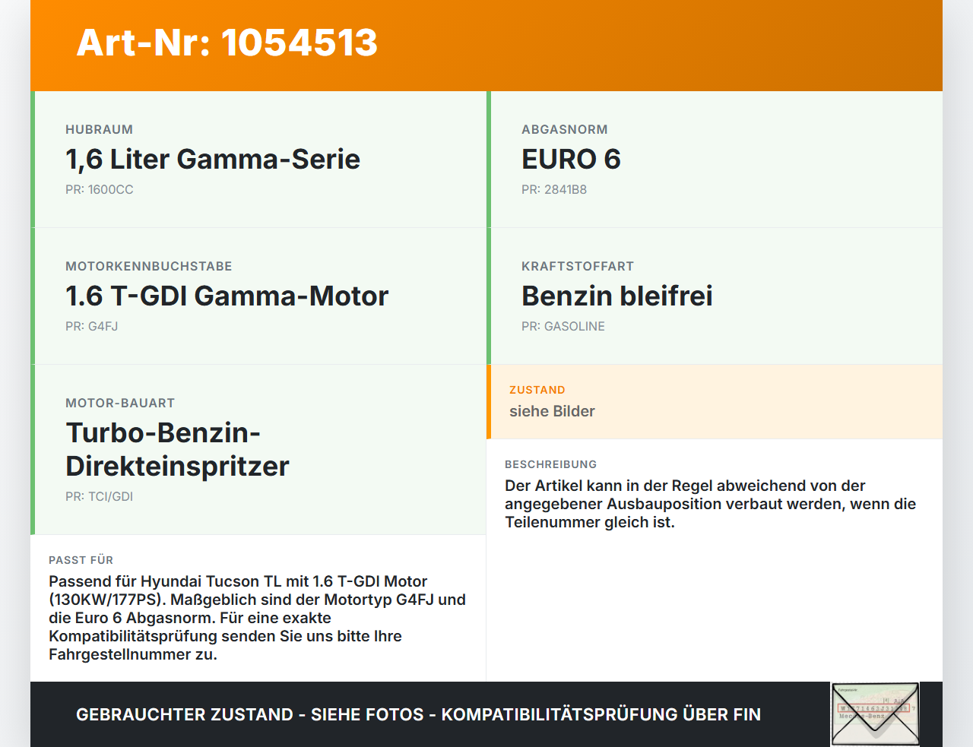Click the 'ABGASNORM' label

coord(565,130)
